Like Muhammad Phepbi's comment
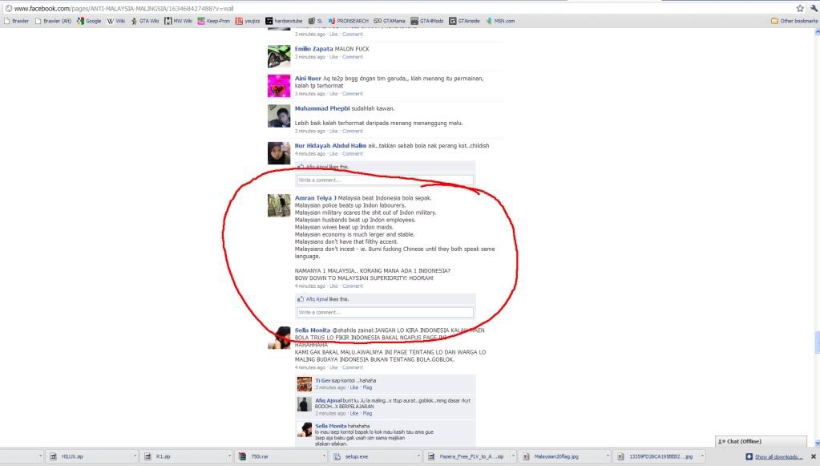The image size is (820, 466). (333, 131)
